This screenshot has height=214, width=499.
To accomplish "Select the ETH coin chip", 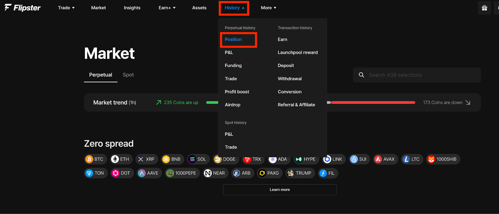I will pyautogui.click(x=121, y=159).
